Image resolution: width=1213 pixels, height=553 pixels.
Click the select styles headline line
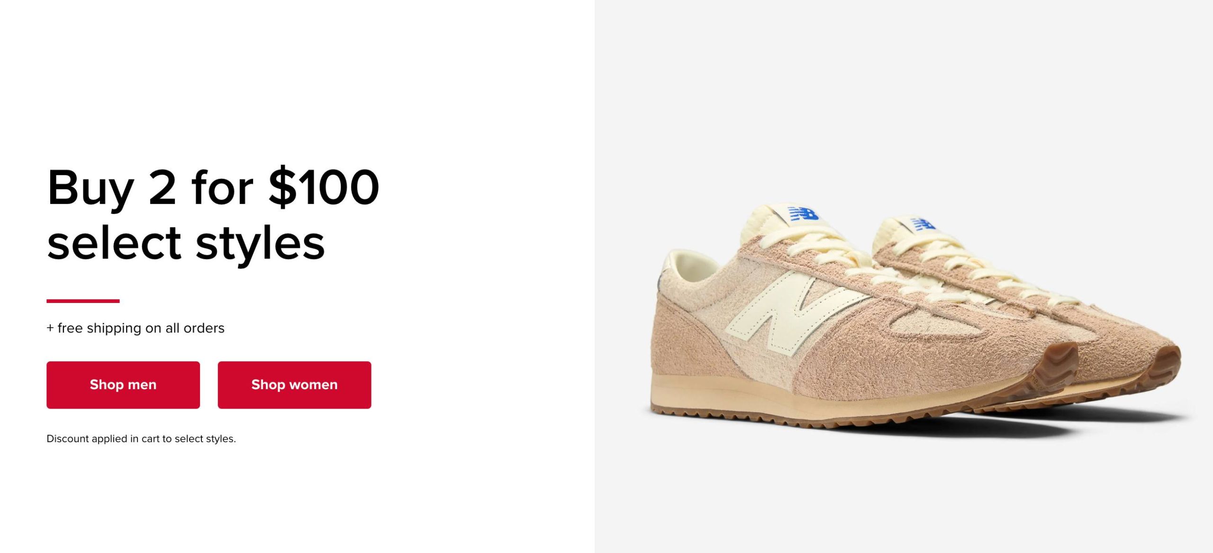(186, 244)
